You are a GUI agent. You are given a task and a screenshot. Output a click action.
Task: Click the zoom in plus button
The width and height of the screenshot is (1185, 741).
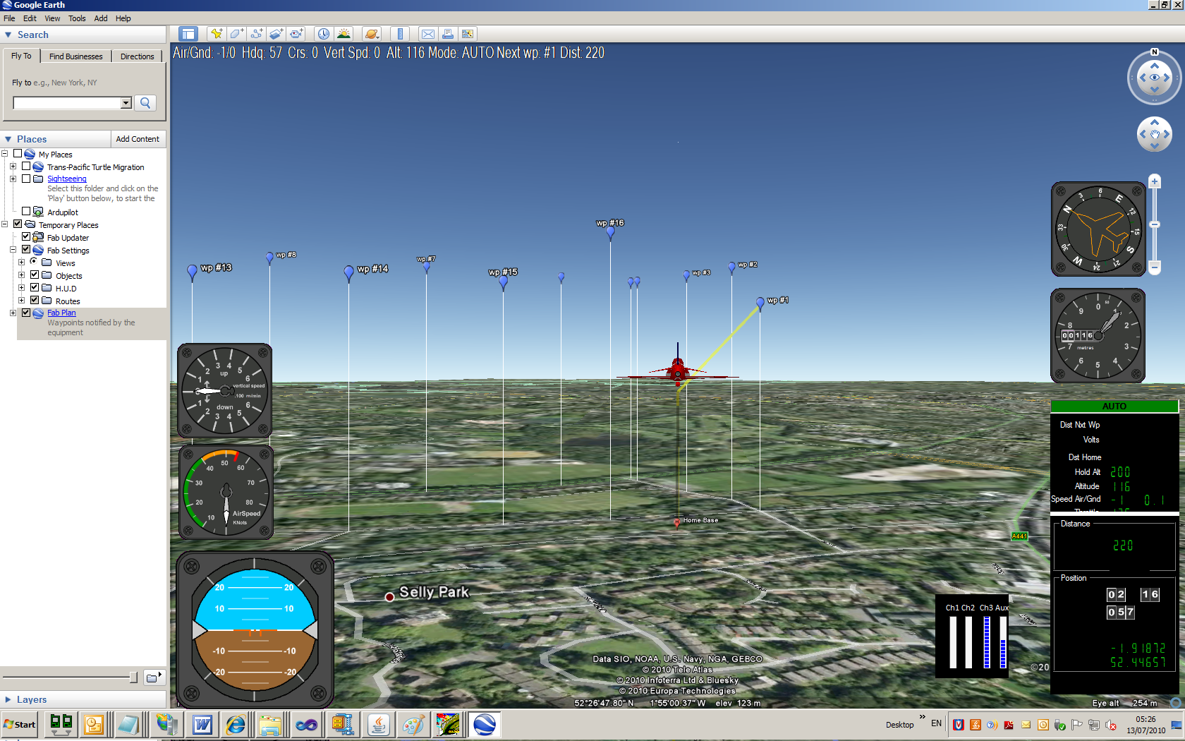coord(1155,181)
